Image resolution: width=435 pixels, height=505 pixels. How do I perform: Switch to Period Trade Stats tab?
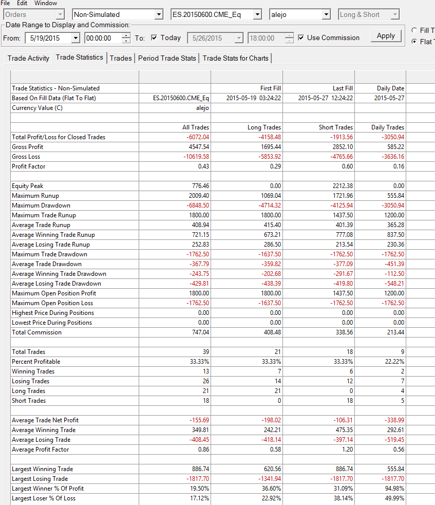[167, 58]
